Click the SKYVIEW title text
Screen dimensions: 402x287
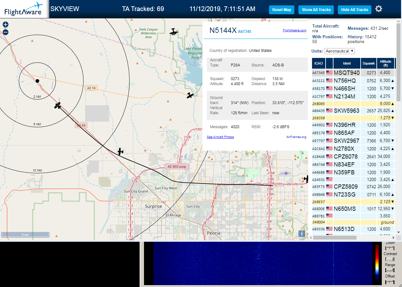(65, 9)
